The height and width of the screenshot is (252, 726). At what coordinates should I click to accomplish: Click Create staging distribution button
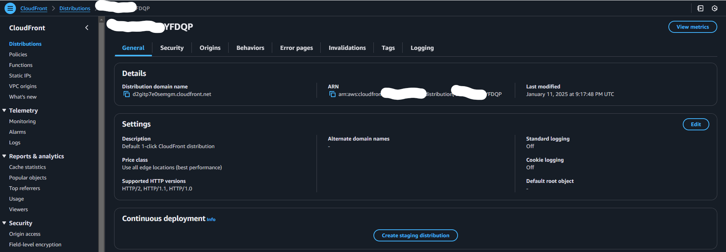[416, 235]
